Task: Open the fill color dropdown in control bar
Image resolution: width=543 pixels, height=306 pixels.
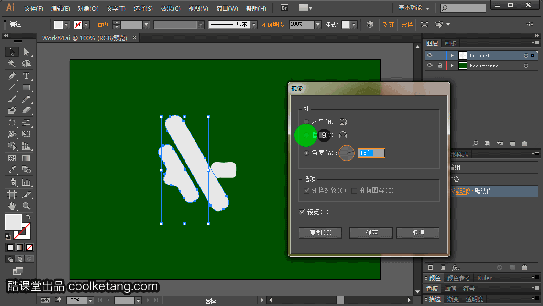Action: 66,24
